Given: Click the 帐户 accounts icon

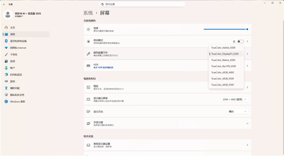Looking at the screenshot, I should click(6, 68).
